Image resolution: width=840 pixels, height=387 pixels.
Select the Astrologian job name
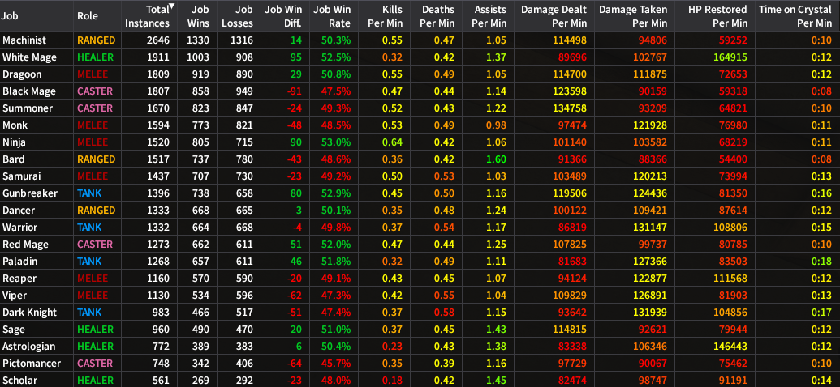click(29, 347)
